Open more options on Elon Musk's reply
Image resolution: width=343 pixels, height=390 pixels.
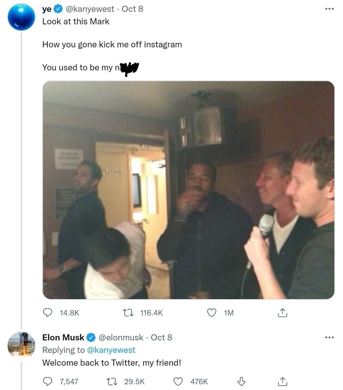[x=329, y=337]
